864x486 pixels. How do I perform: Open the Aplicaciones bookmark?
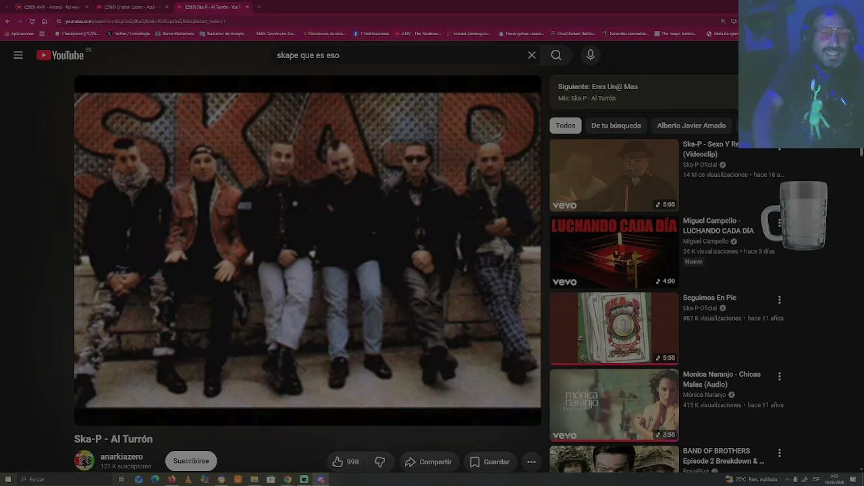[x=19, y=33]
